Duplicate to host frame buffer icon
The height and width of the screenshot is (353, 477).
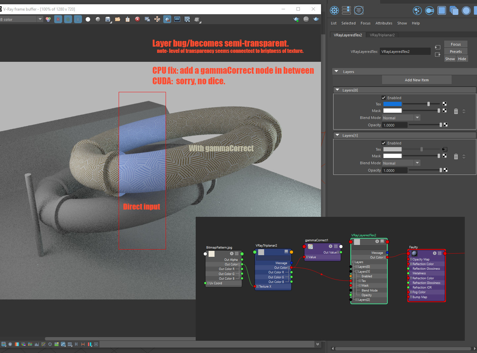point(147,20)
